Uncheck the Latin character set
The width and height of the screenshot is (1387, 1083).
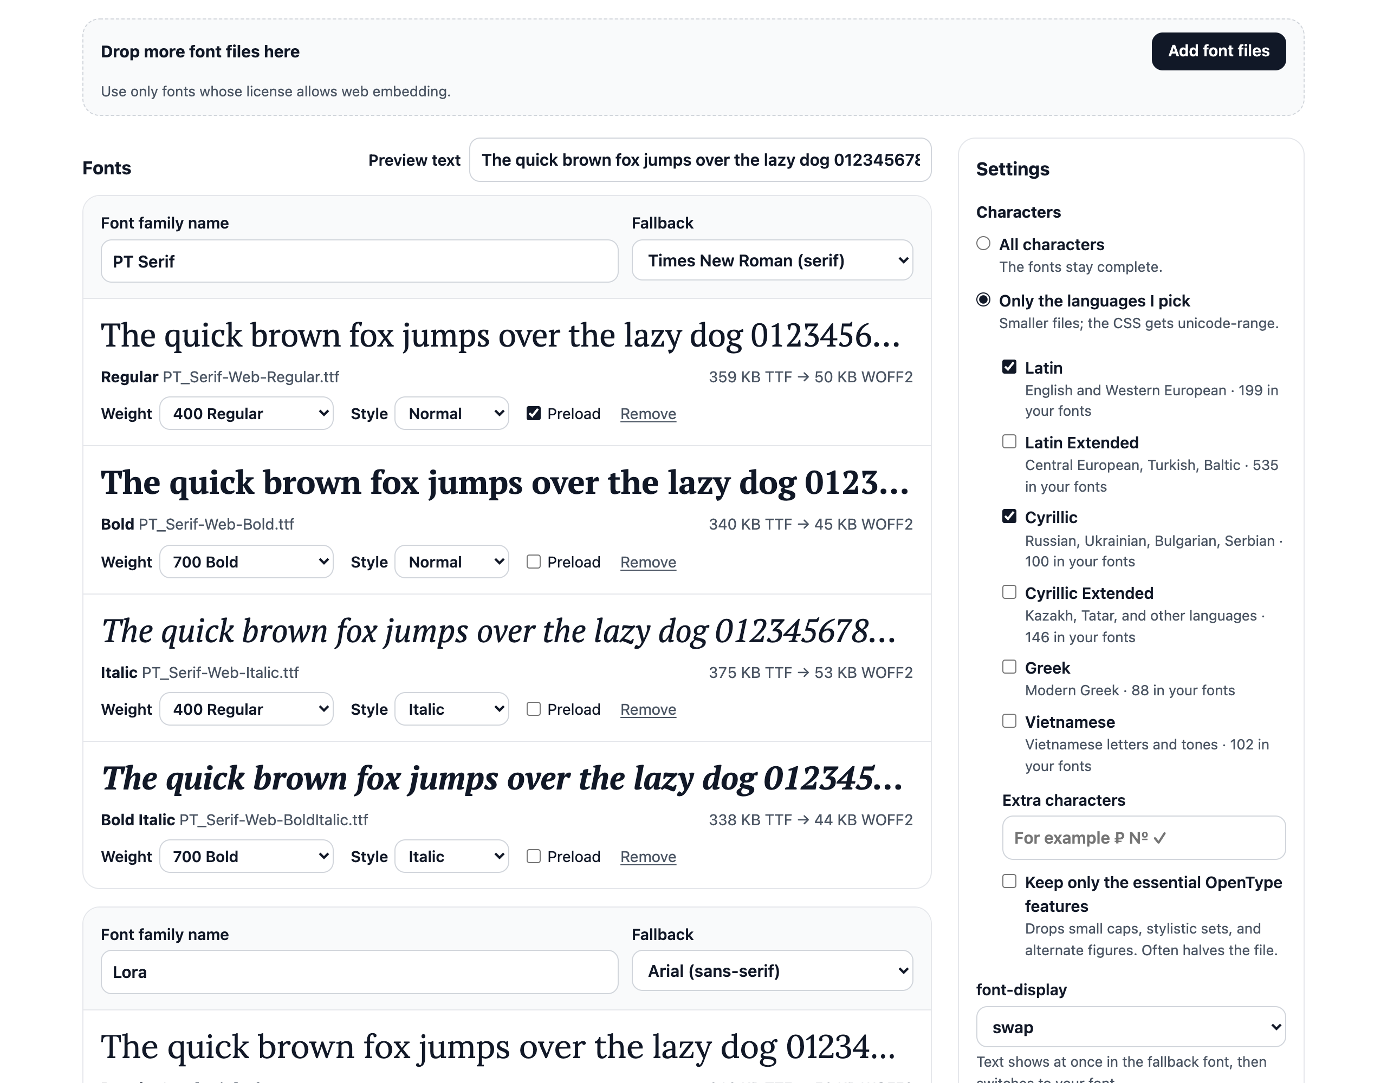(1009, 367)
